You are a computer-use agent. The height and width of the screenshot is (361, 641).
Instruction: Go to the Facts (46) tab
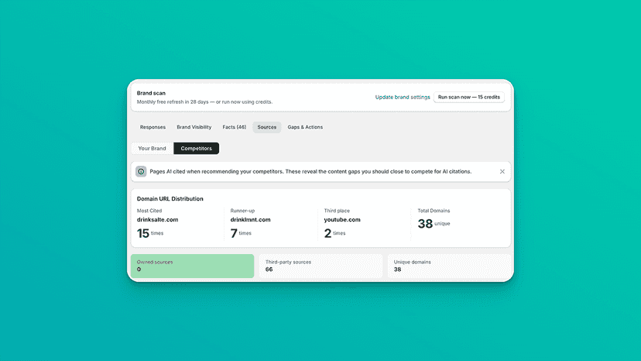click(235, 127)
